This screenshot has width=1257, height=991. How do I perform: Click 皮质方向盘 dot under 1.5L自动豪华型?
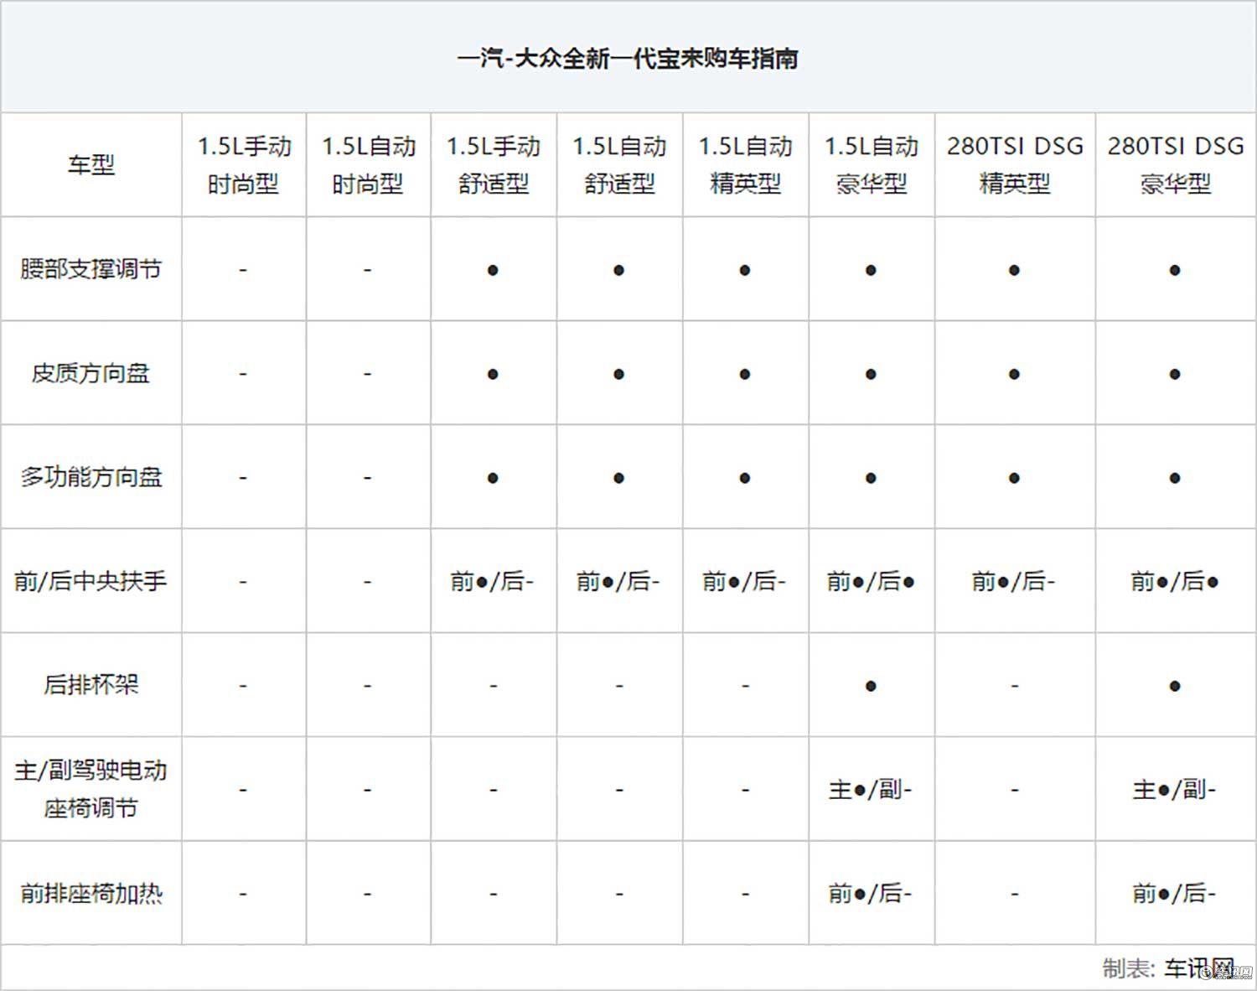tap(871, 374)
